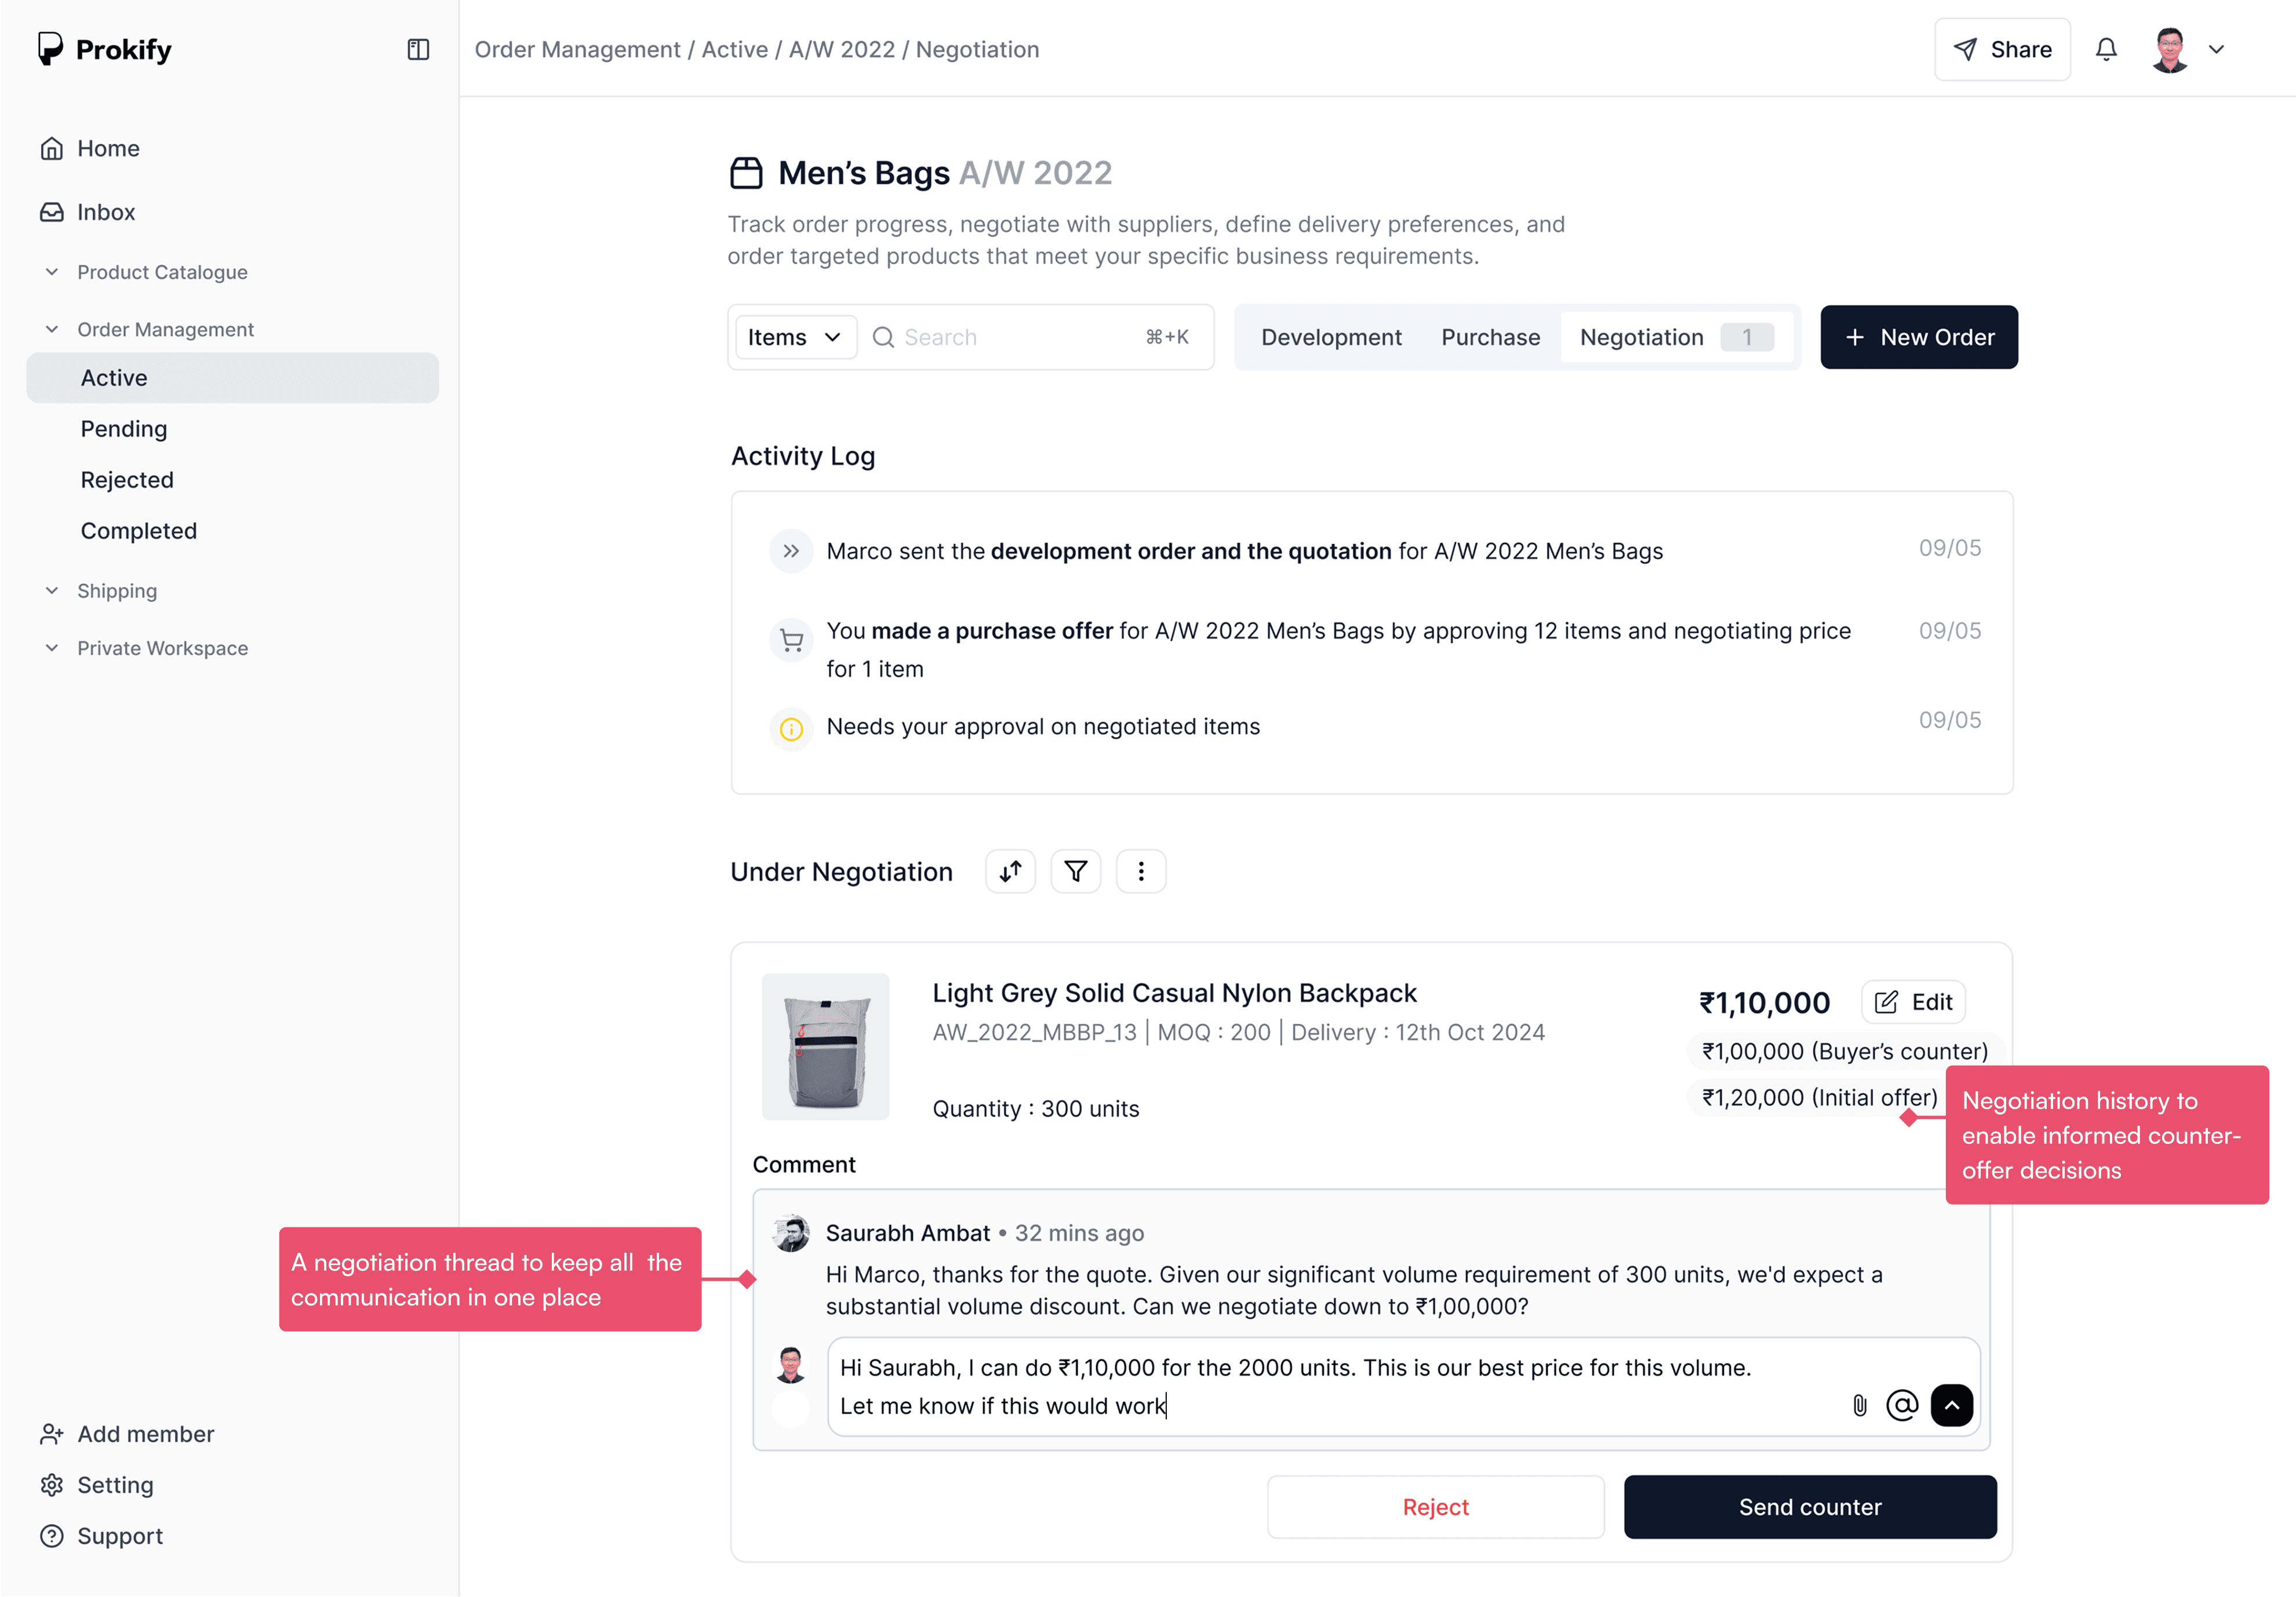
Task: Open the notifications bell
Action: coord(2106,49)
